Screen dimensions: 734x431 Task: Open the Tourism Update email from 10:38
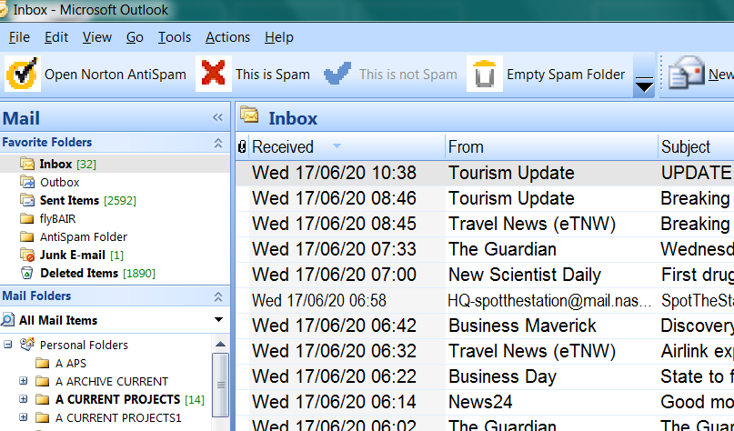(485, 173)
